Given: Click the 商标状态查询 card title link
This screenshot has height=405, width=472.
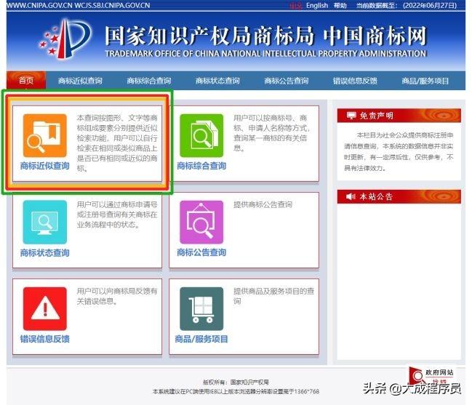Looking at the screenshot, I should [x=45, y=252].
